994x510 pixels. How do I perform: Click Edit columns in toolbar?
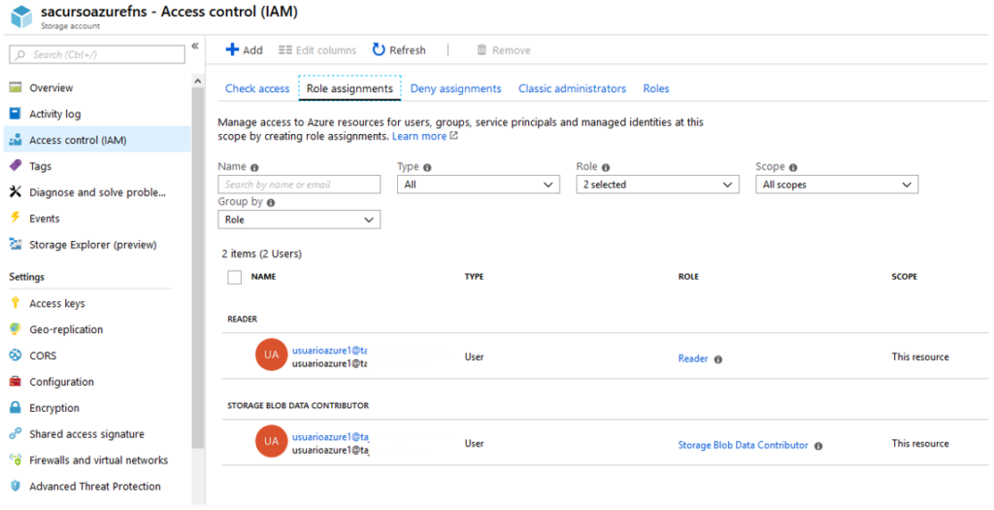click(x=317, y=51)
